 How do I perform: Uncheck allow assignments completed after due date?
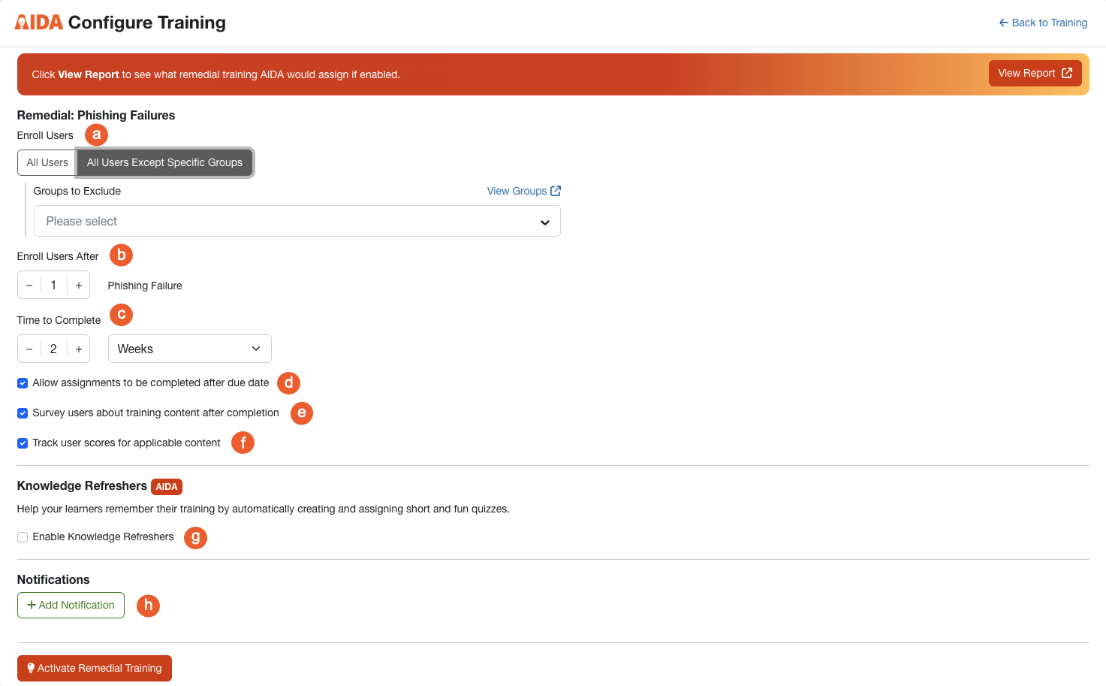[22, 382]
